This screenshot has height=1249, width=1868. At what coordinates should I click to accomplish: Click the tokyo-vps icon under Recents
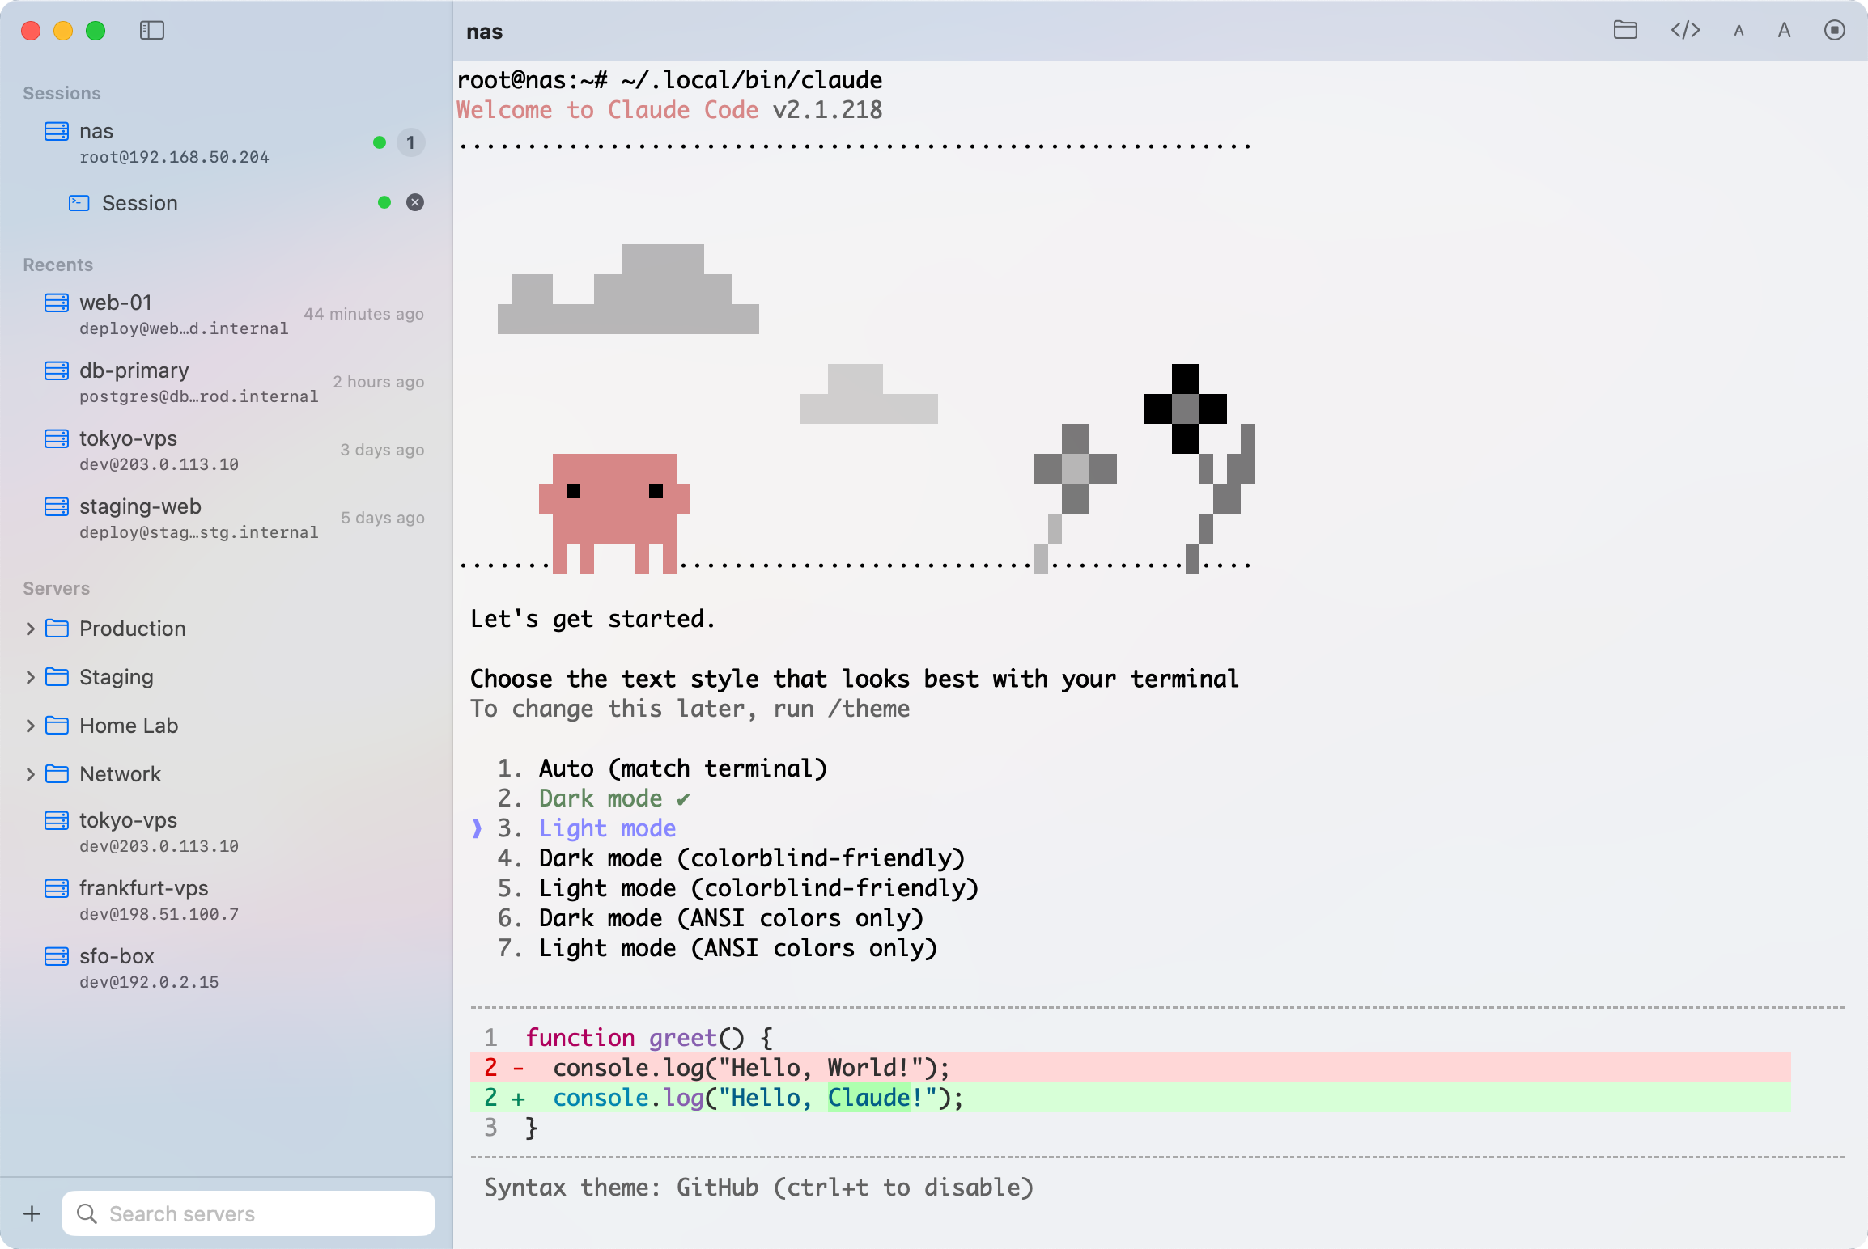(x=57, y=438)
